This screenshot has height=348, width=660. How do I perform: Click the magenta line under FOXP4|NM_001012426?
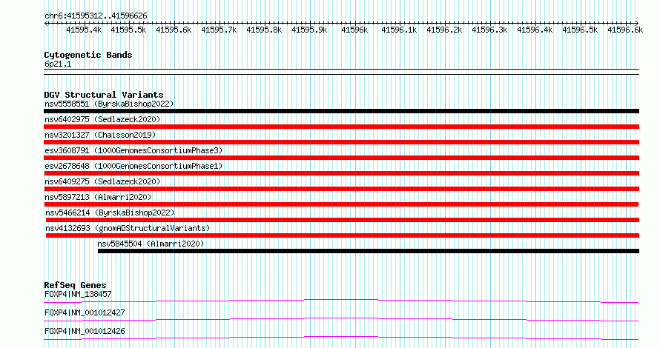[341, 338]
